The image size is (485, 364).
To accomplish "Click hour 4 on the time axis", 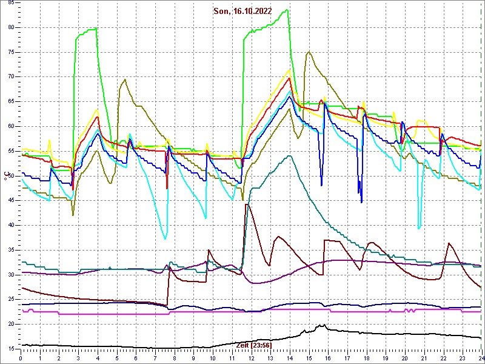I will click(x=98, y=359).
